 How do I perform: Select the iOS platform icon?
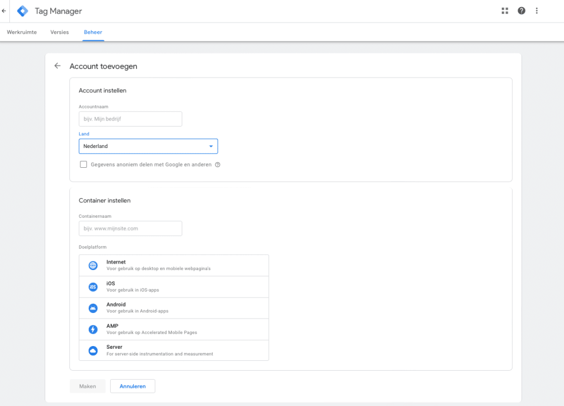(93, 287)
